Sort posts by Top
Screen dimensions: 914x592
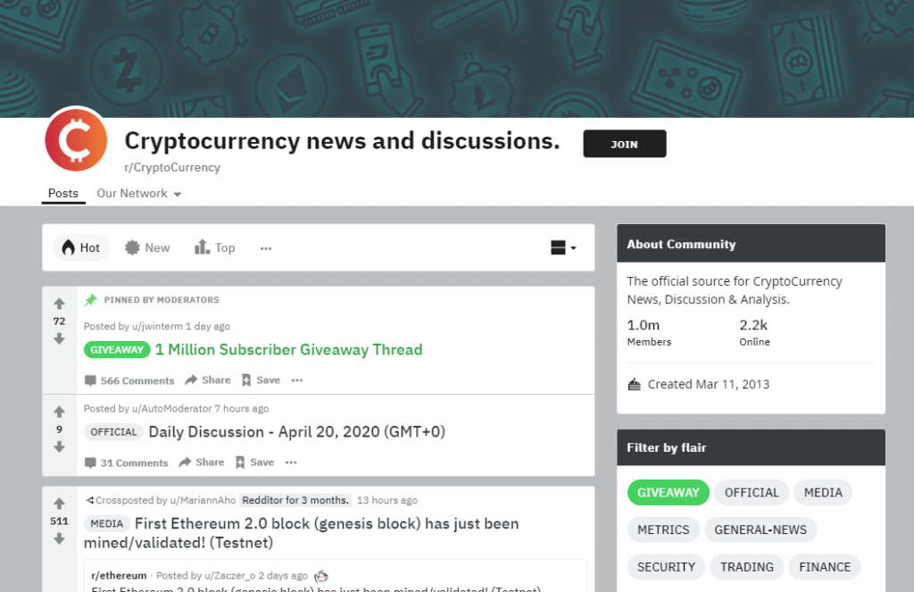214,248
